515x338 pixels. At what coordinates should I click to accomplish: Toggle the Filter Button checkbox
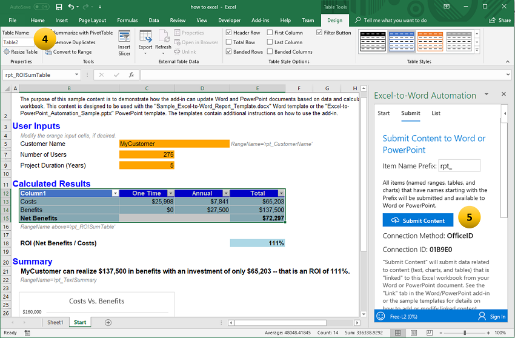coord(319,33)
